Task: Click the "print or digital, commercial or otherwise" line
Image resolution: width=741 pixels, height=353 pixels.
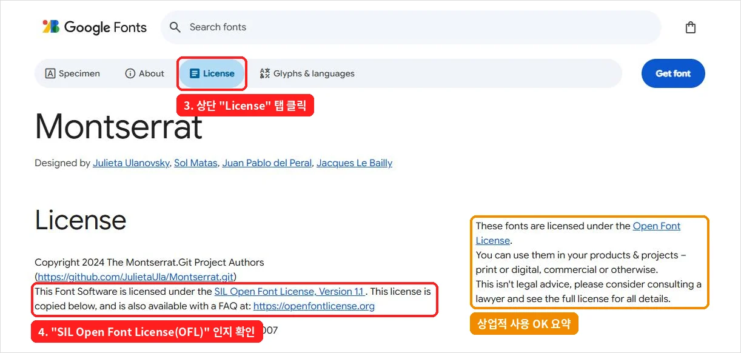Action: point(567,270)
